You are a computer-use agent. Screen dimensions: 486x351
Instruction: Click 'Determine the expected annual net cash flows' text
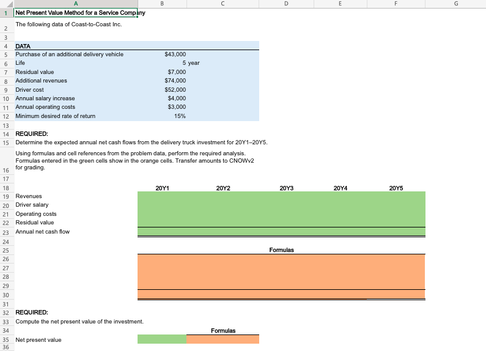[141, 142]
